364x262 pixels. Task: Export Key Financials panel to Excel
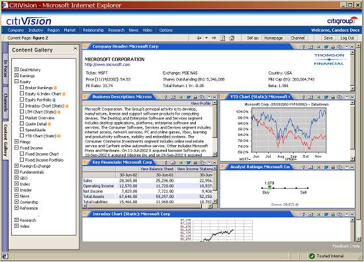(x=181, y=162)
